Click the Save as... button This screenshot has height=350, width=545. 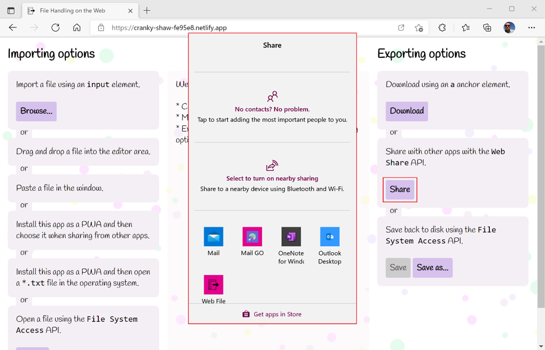point(432,268)
